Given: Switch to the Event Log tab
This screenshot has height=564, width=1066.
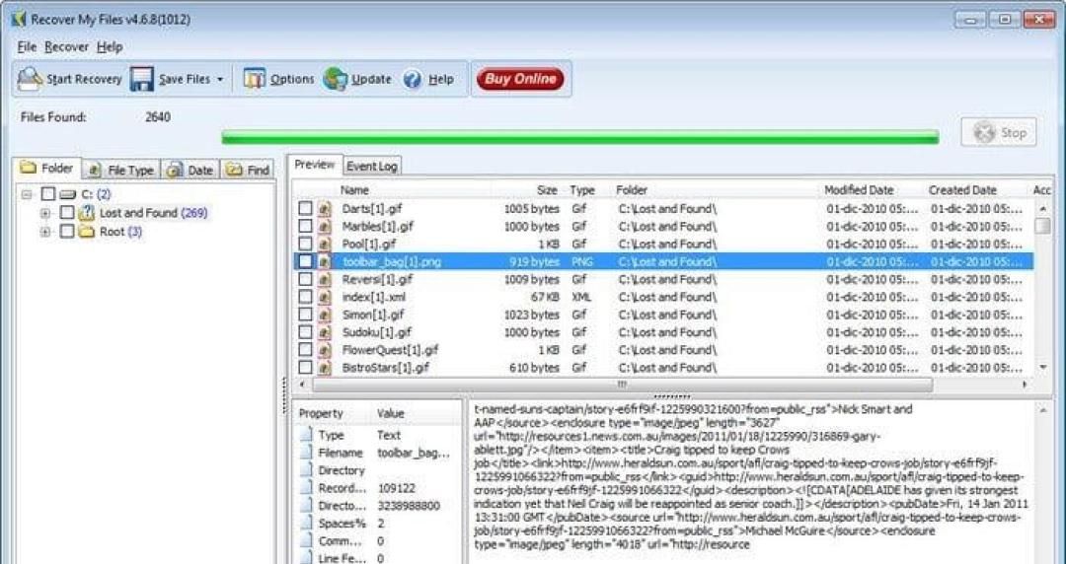Looking at the screenshot, I should 371,167.
